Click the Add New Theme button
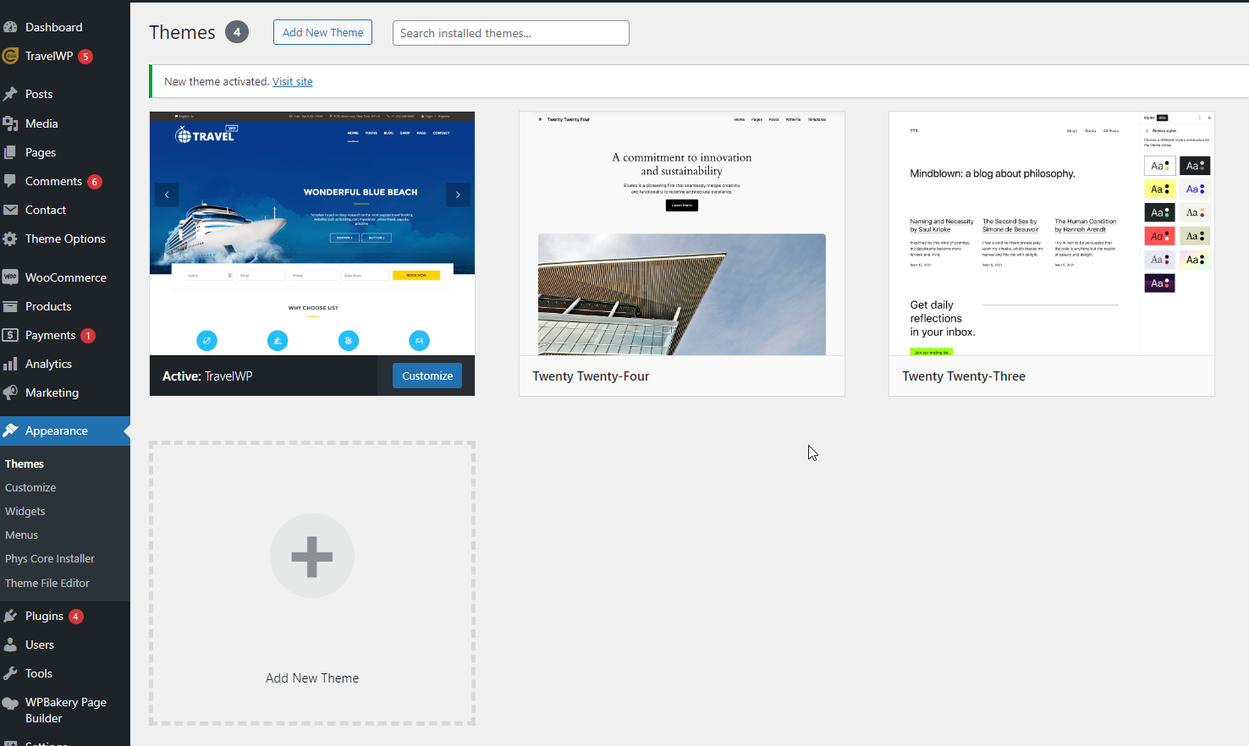 click(x=322, y=32)
